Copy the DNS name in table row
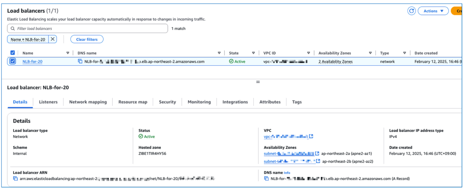Screen dimensions: 465x191 coord(80,61)
